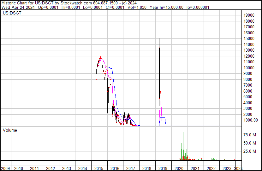This screenshot has height=171, width=262.
Task: Click the 75.0 M volume axis label
Action: pos(250,135)
